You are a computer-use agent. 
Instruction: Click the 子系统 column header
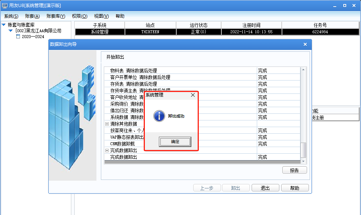(x=100, y=25)
